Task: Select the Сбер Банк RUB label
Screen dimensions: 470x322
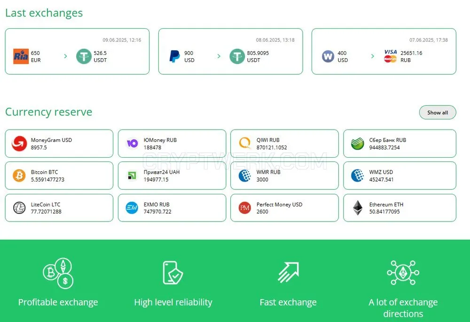Action: (388, 140)
